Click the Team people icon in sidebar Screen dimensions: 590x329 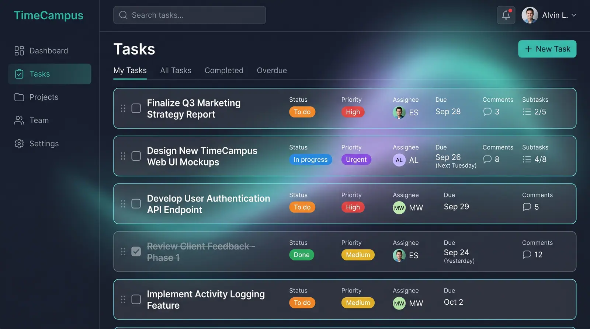19,120
